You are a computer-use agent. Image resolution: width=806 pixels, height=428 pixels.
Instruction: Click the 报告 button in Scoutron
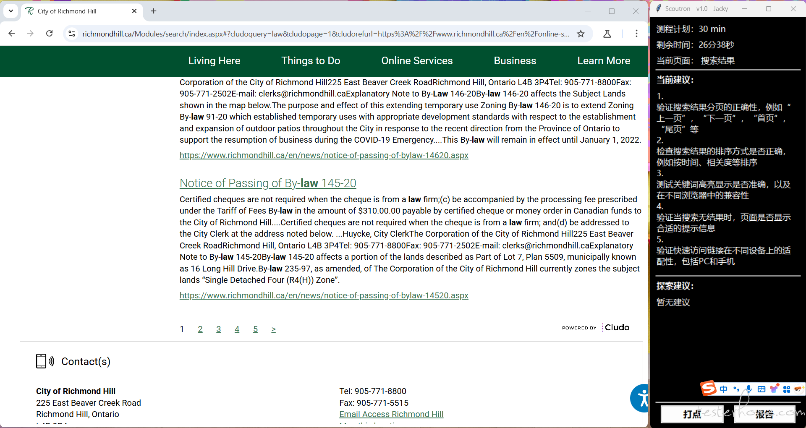point(764,414)
